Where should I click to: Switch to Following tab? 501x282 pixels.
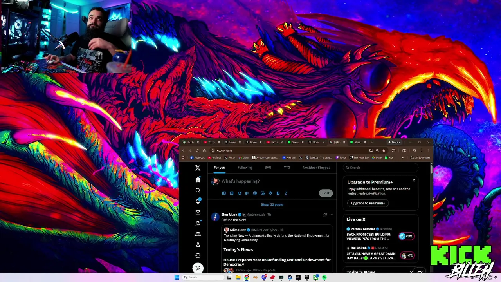245,168
